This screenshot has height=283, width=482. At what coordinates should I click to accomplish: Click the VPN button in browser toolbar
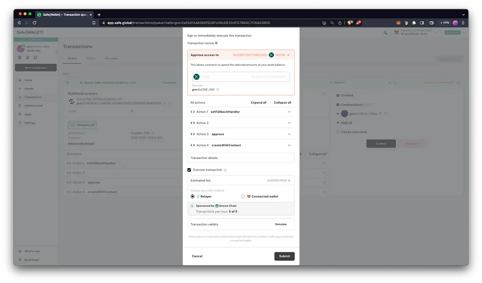coord(444,23)
